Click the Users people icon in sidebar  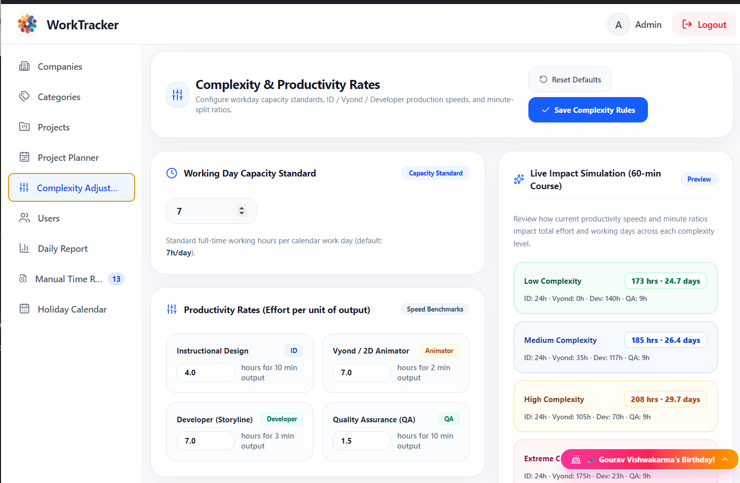click(24, 218)
